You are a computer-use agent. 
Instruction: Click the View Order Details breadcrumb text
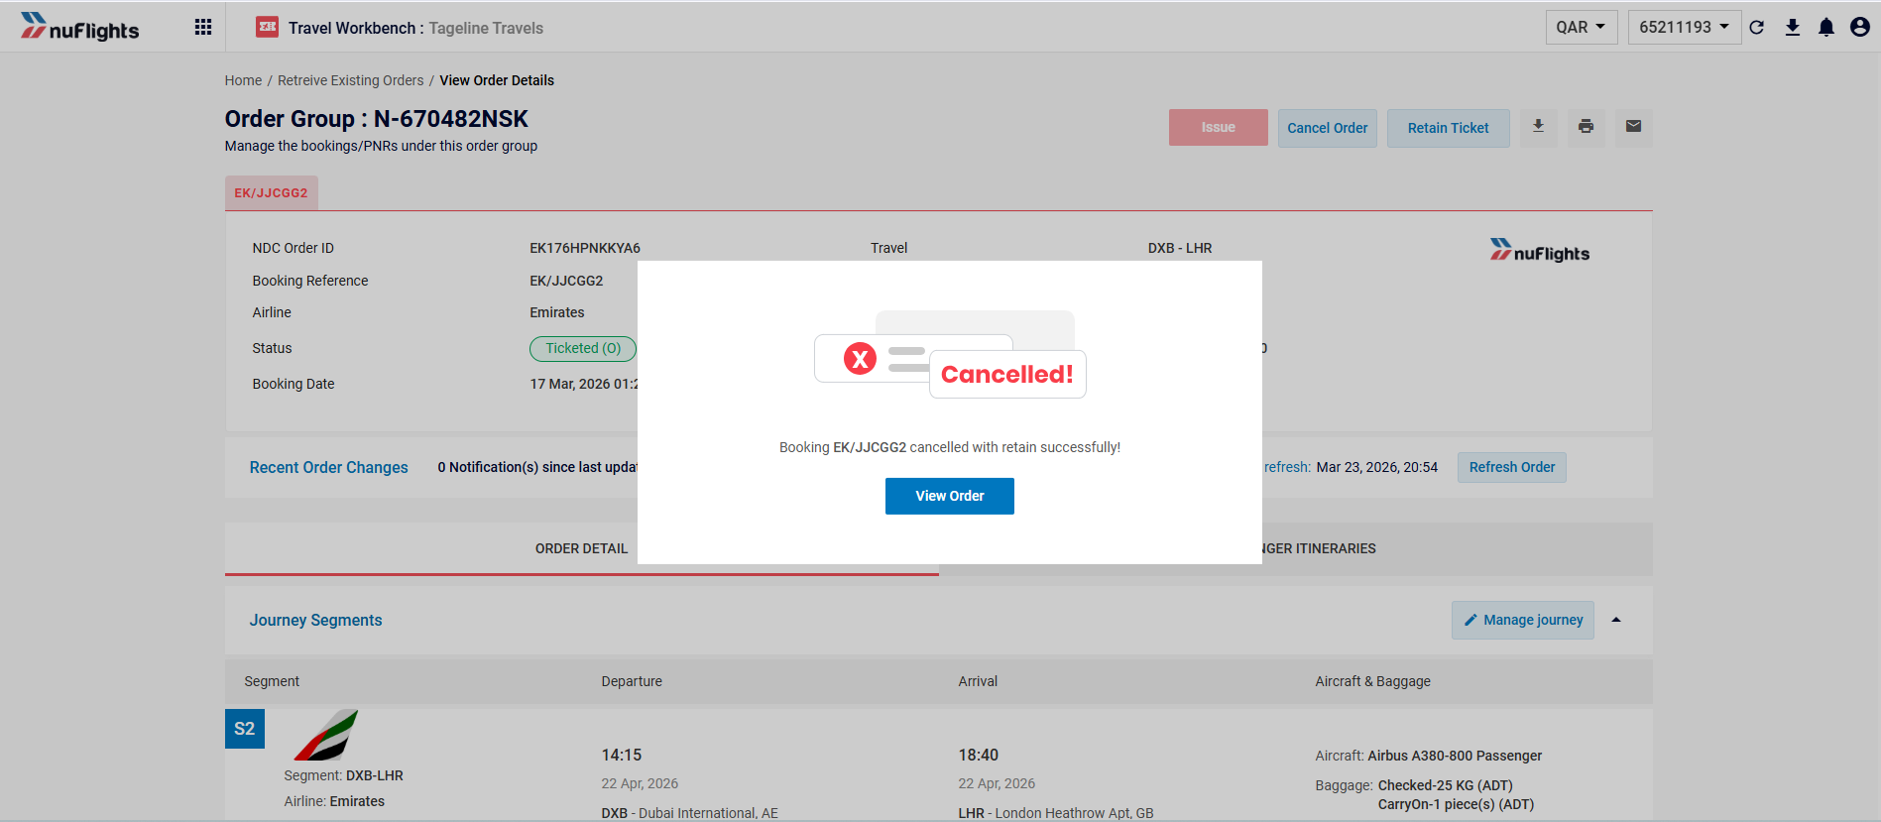[x=497, y=80]
